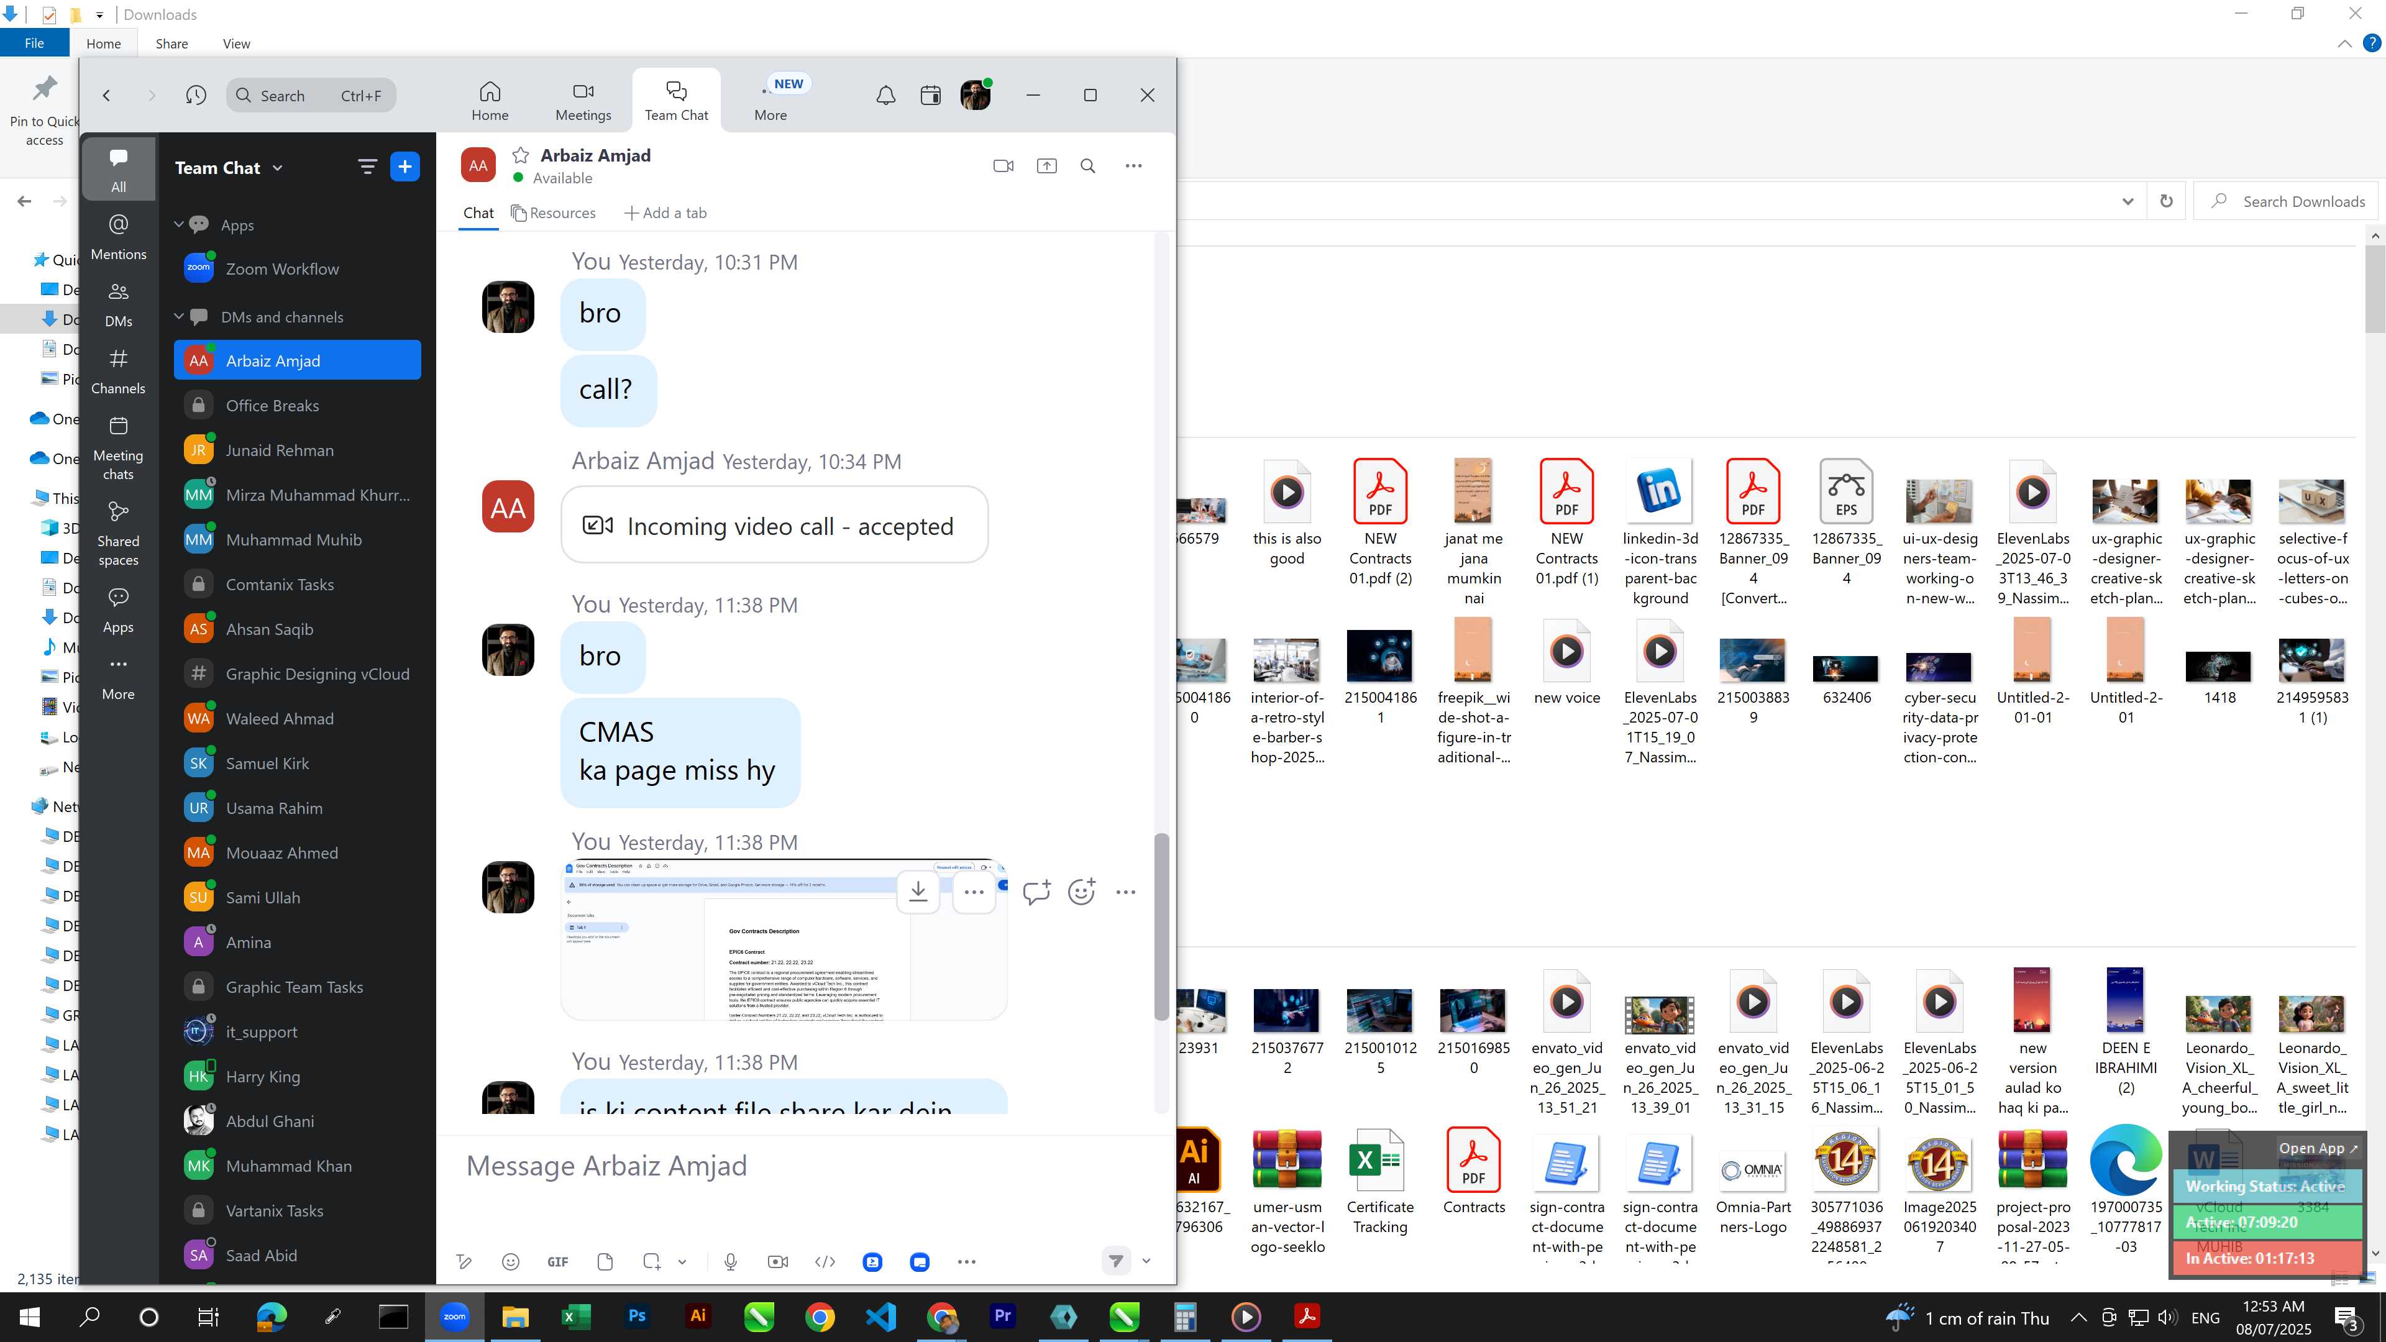
Task: Open send options dropdown arrow
Action: [1146, 1261]
